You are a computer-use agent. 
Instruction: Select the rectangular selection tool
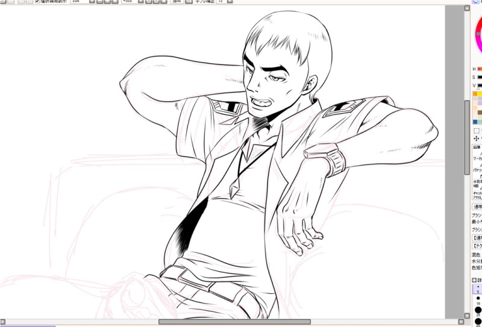click(x=477, y=131)
